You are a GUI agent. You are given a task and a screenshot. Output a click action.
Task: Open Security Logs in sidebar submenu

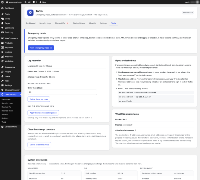pyautogui.click(x=7, y=103)
